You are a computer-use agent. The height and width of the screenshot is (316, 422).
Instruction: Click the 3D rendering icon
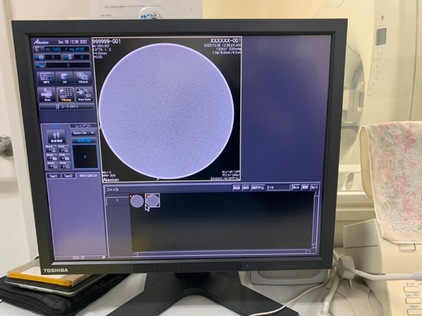coord(64,77)
